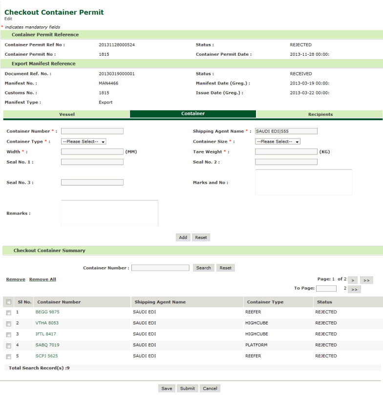Click the Save button at the bottom
383x406 pixels.
167,388
